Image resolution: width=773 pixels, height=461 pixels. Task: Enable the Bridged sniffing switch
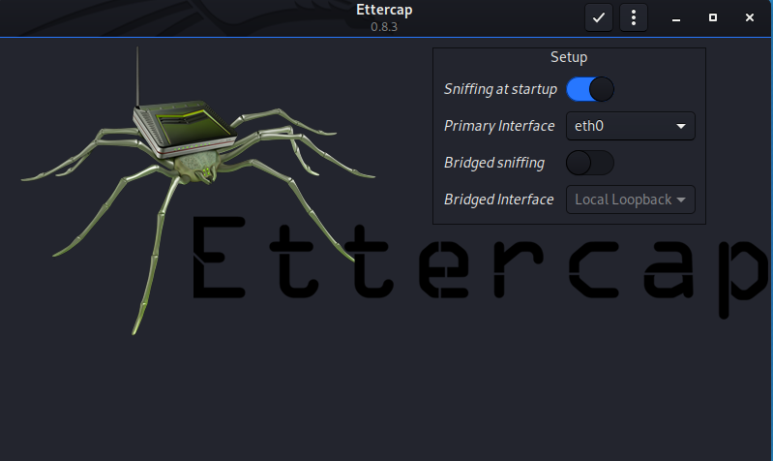[590, 163]
